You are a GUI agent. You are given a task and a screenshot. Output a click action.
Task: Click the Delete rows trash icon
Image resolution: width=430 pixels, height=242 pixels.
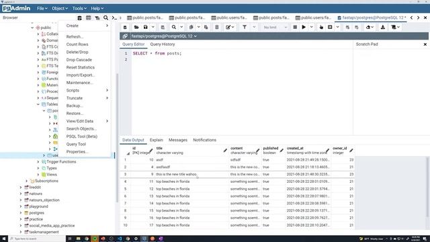tap(217, 27)
